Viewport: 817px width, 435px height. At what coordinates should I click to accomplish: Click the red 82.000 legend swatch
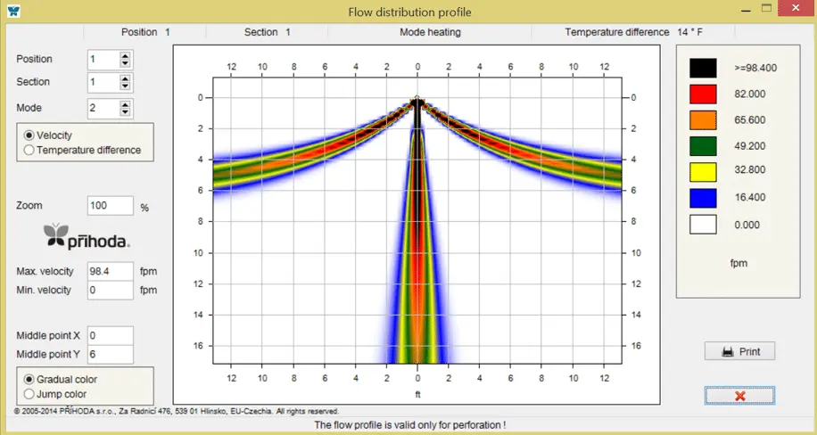click(x=703, y=94)
